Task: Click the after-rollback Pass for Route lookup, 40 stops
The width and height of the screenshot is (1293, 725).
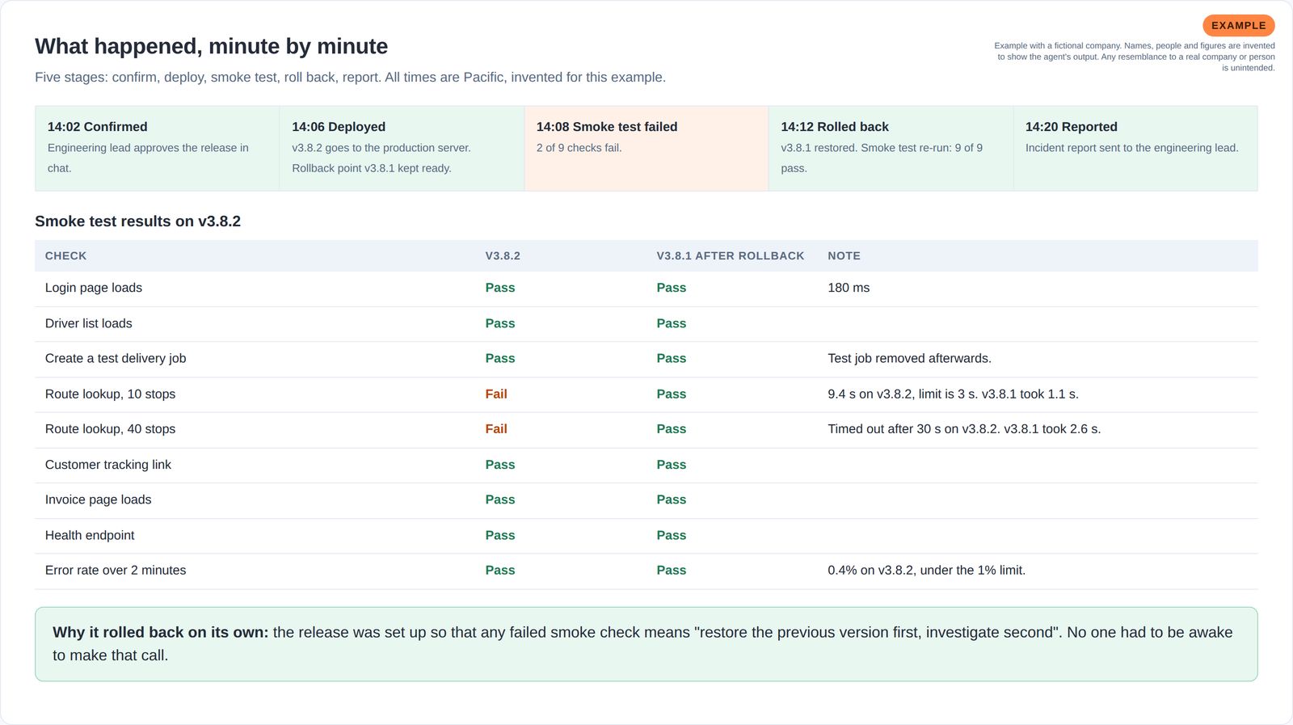Action: [672, 429]
